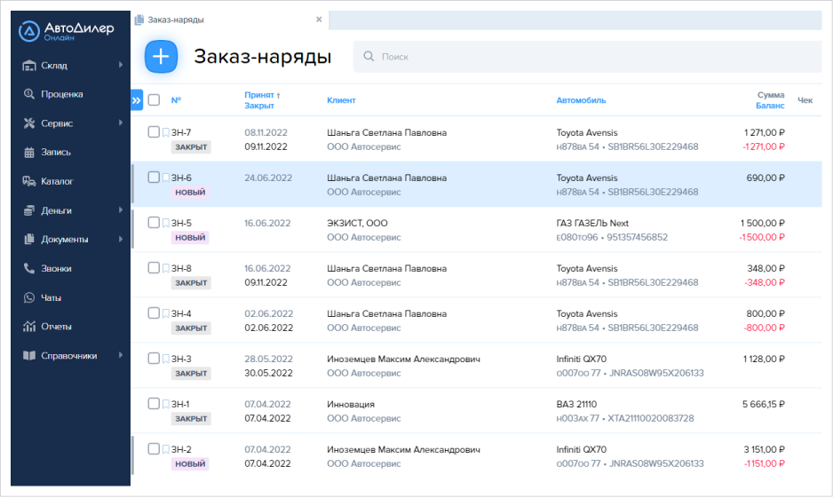Click the Документы pages icon

pos(29,239)
